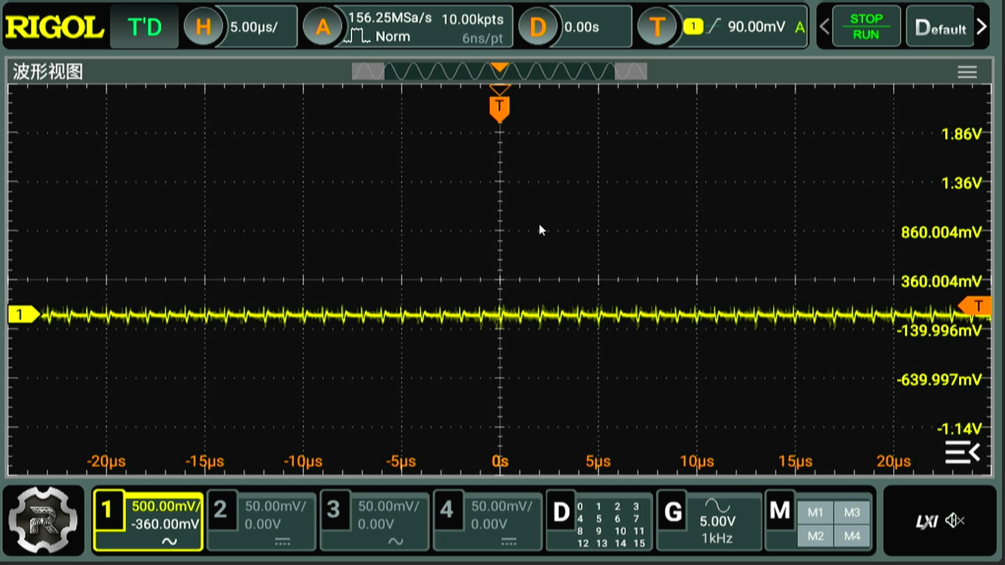
Task: Click the Rigol gear navigation icon
Action: point(43,520)
